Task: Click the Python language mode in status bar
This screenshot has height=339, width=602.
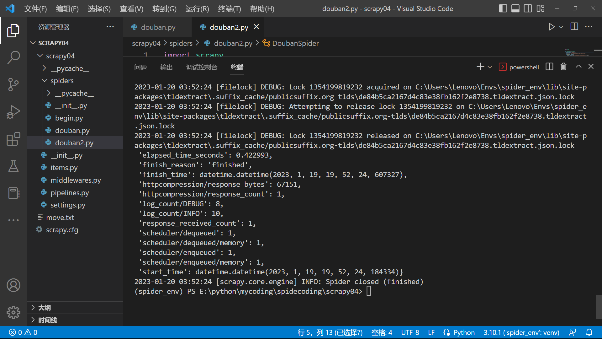Action: click(x=464, y=332)
